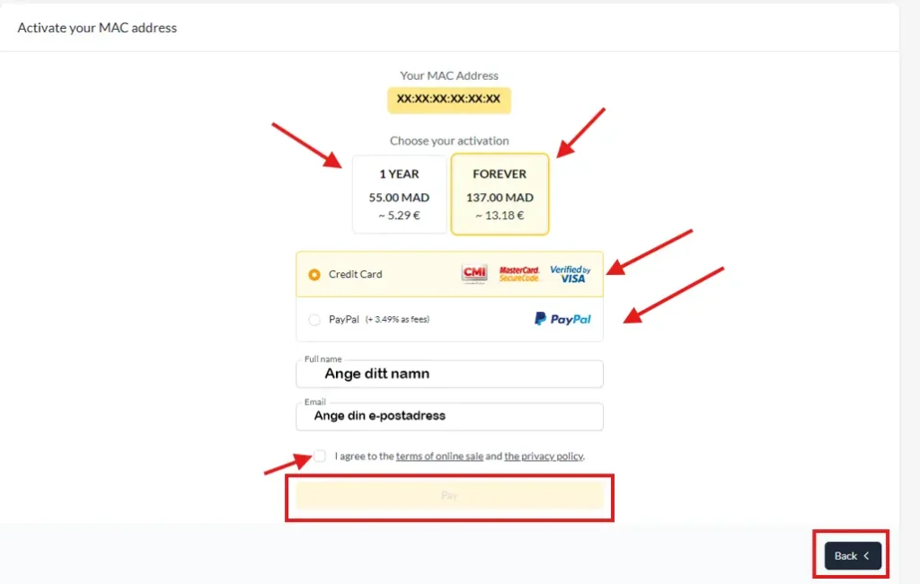920x584 pixels.
Task: Click the MasterCard SecureCode logo
Action: coord(519,274)
